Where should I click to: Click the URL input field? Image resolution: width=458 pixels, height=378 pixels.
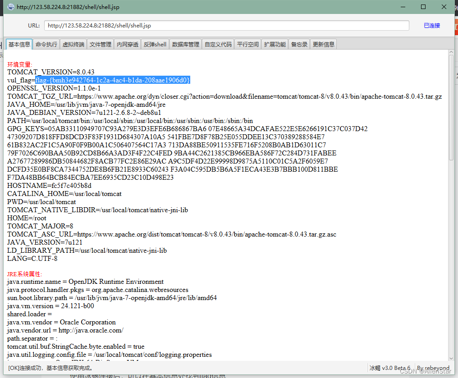(227, 25)
